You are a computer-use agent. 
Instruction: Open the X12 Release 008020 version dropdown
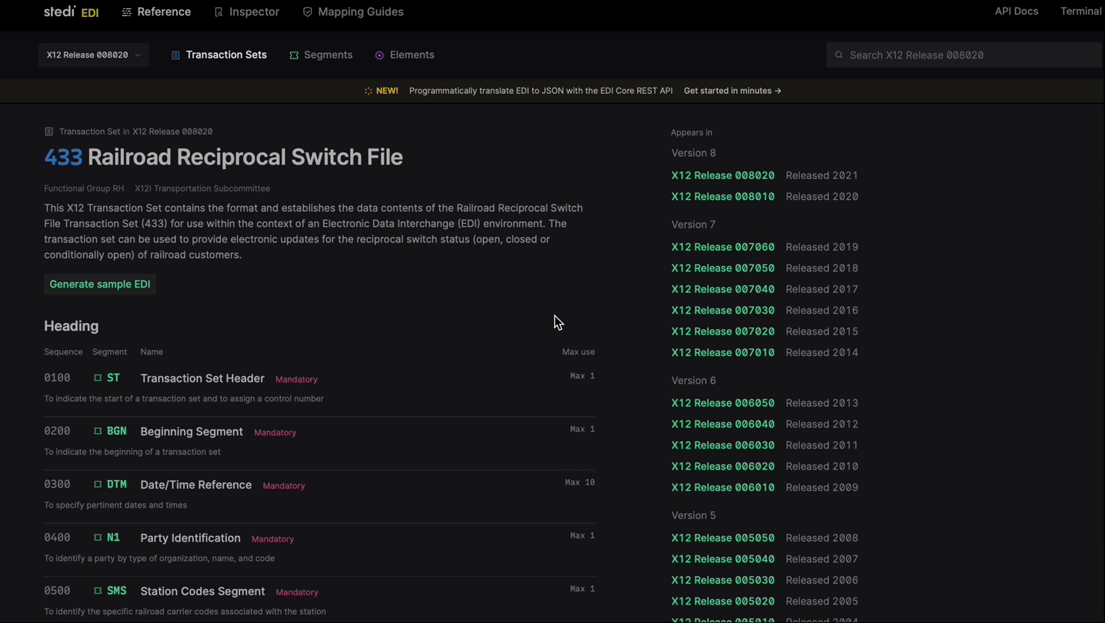[93, 55]
